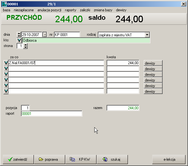Image resolution: width=188 pixels, height=166 pixels.
Task: Decrease the dnia date with down arrow
Action: tap(19, 36)
